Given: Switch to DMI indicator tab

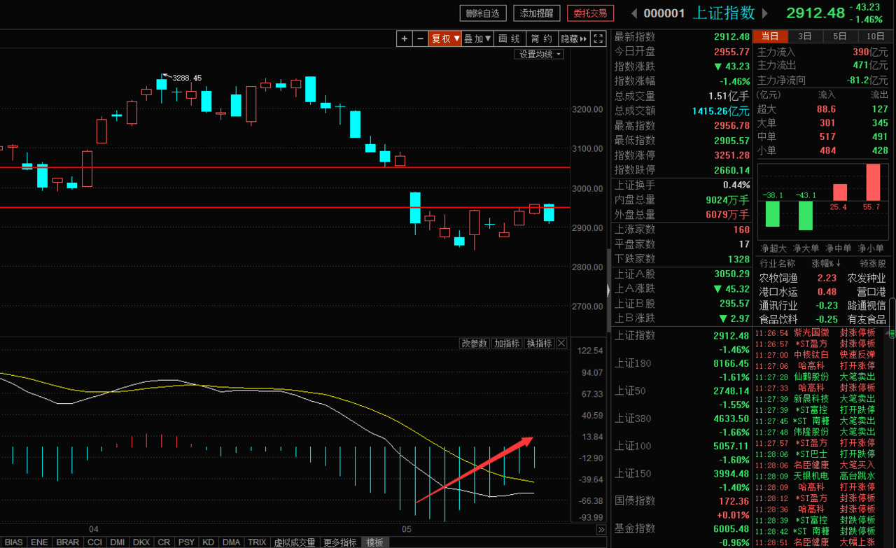Looking at the screenshot, I should 118,542.
